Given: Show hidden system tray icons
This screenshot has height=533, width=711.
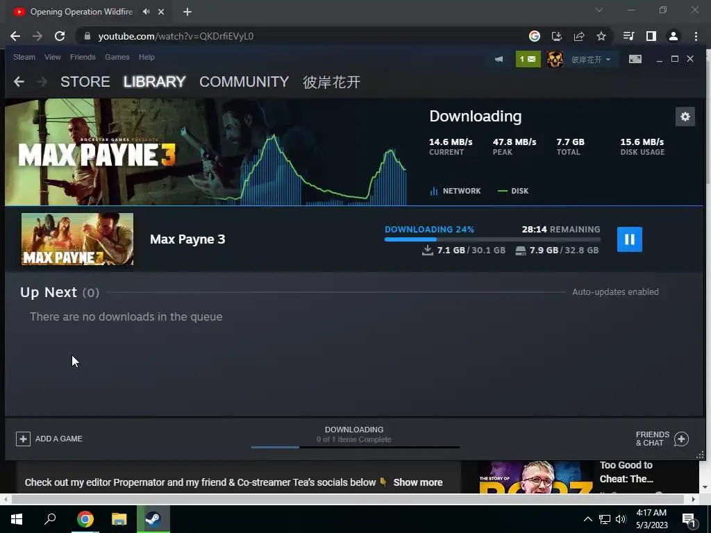Looking at the screenshot, I should [x=587, y=519].
